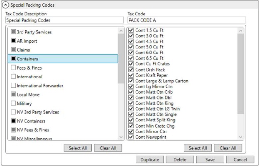Collapse the Special Packing Codes section
Image resolution: width=259 pixels, height=166 pixels.
point(6,5)
